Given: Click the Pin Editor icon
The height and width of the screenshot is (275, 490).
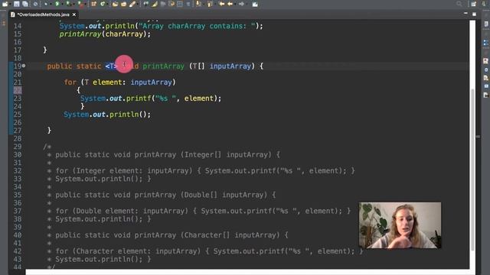Looking at the screenshot, I should (255, 4).
